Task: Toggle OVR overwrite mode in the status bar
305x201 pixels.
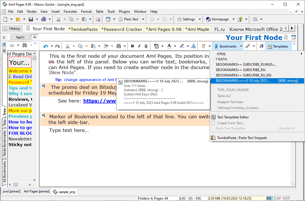Action: pos(286,198)
